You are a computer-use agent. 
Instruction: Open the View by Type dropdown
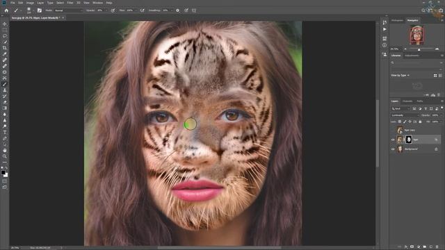coord(400,76)
